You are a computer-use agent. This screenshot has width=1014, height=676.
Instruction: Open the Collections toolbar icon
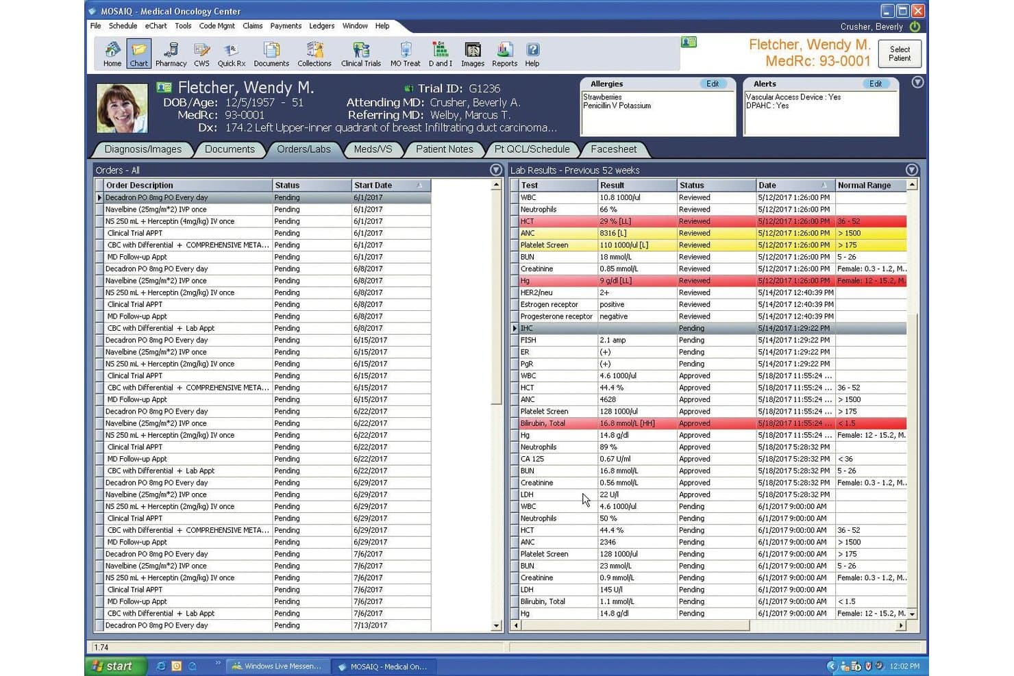pos(314,54)
